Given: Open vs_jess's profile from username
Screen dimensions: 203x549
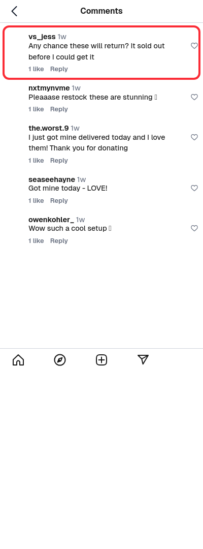Looking at the screenshot, I should [42, 37].
